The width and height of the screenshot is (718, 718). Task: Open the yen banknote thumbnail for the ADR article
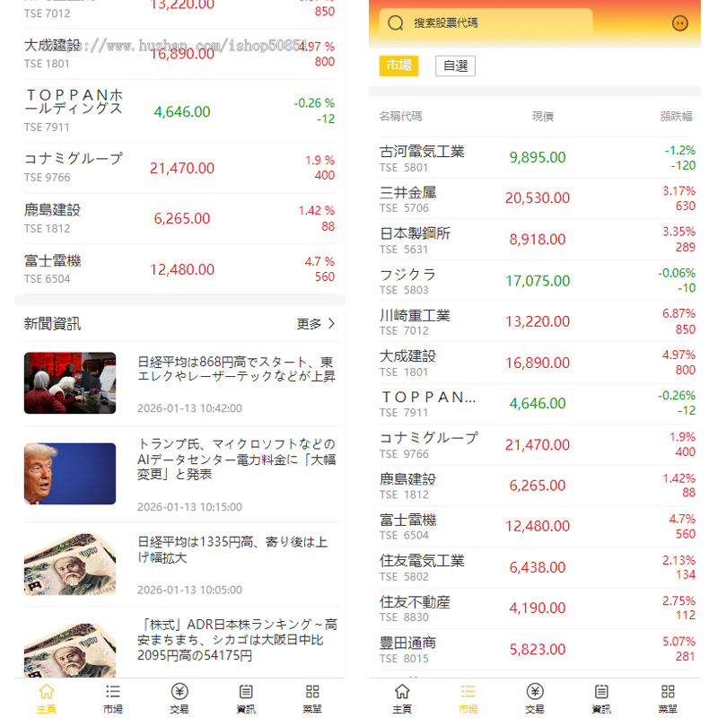pos(70,650)
